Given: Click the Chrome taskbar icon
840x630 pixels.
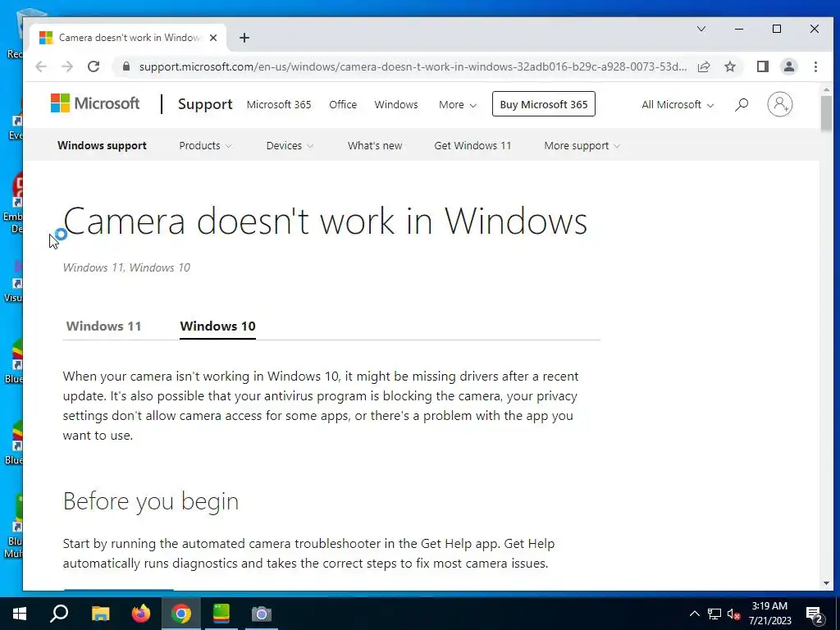Looking at the screenshot, I should click(x=181, y=614).
